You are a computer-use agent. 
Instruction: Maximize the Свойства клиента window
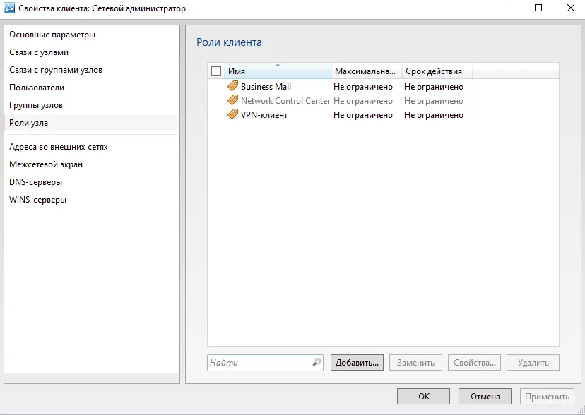click(x=538, y=8)
